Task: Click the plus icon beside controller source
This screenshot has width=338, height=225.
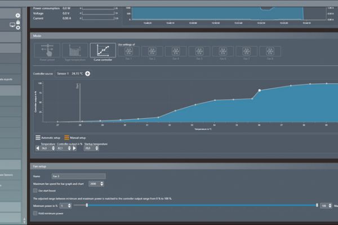Action: [88, 74]
